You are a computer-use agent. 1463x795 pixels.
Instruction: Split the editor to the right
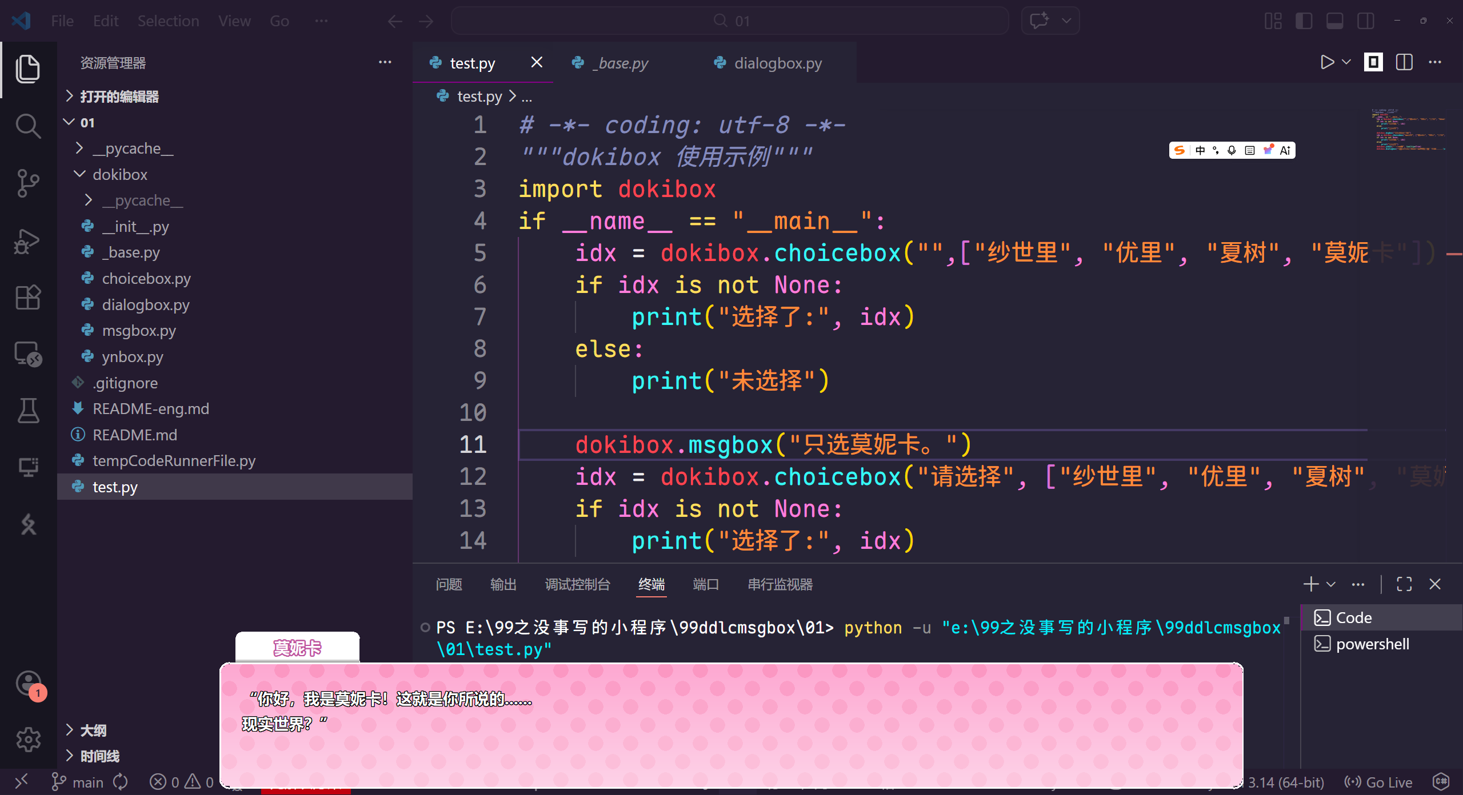coord(1404,62)
